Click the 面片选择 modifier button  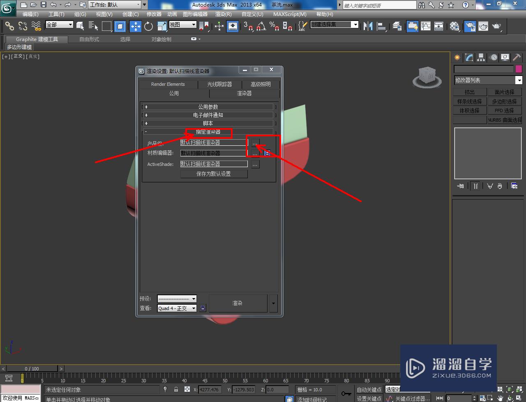click(x=504, y=92)
